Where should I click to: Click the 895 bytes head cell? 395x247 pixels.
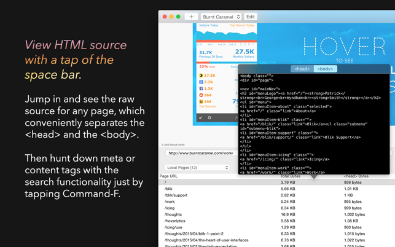(353, 202)
